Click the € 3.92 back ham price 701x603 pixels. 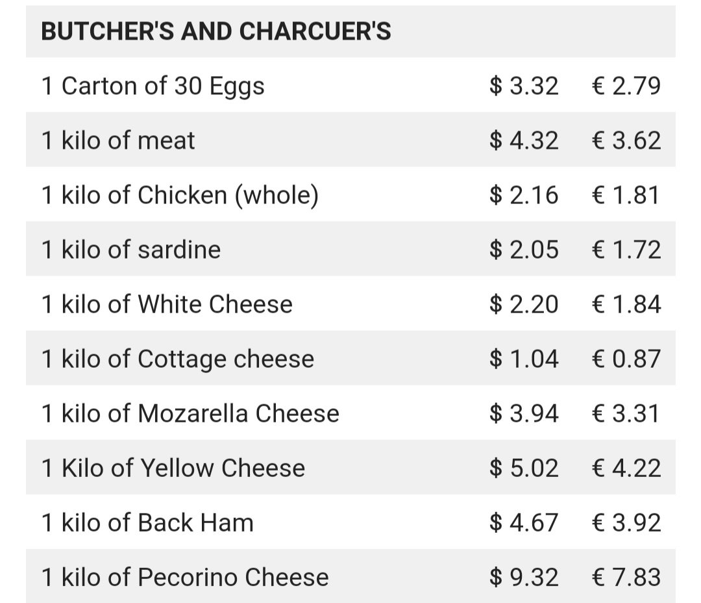(626, 522)
